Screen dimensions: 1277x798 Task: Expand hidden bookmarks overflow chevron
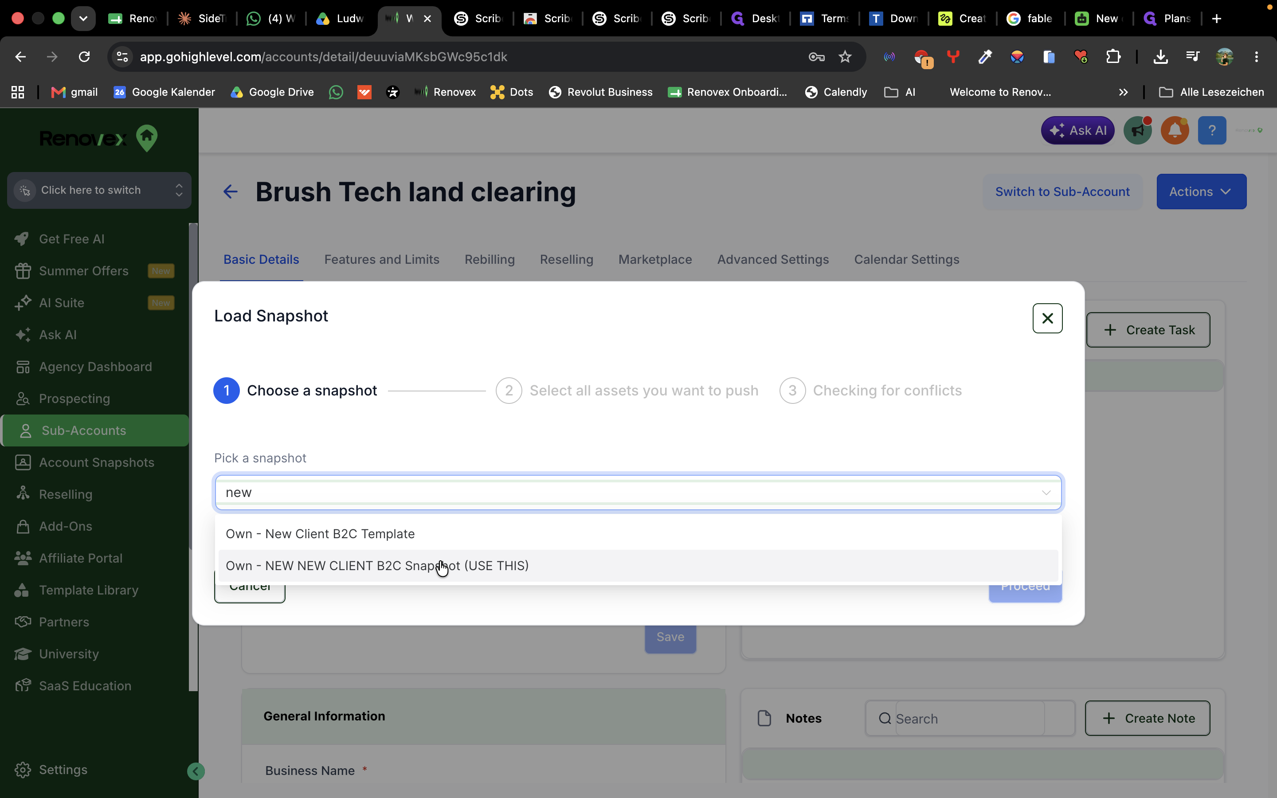pyautogui.click(x=1123, y=92)
